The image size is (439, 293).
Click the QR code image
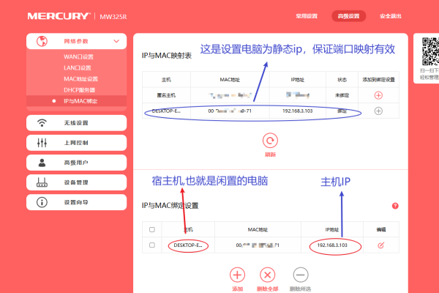(430, 51)
